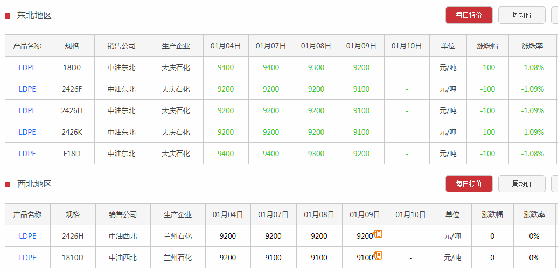The image size is (558, 271).
Task: Open LDPE link in the 1810D row
Action: (27, 258)
